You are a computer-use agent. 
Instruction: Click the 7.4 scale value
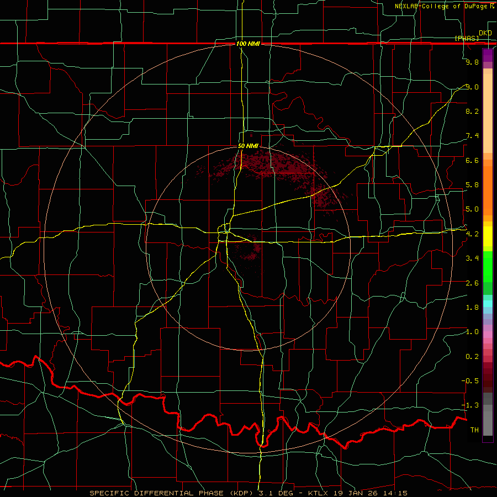pyautogui.click(x=472, y=136)
